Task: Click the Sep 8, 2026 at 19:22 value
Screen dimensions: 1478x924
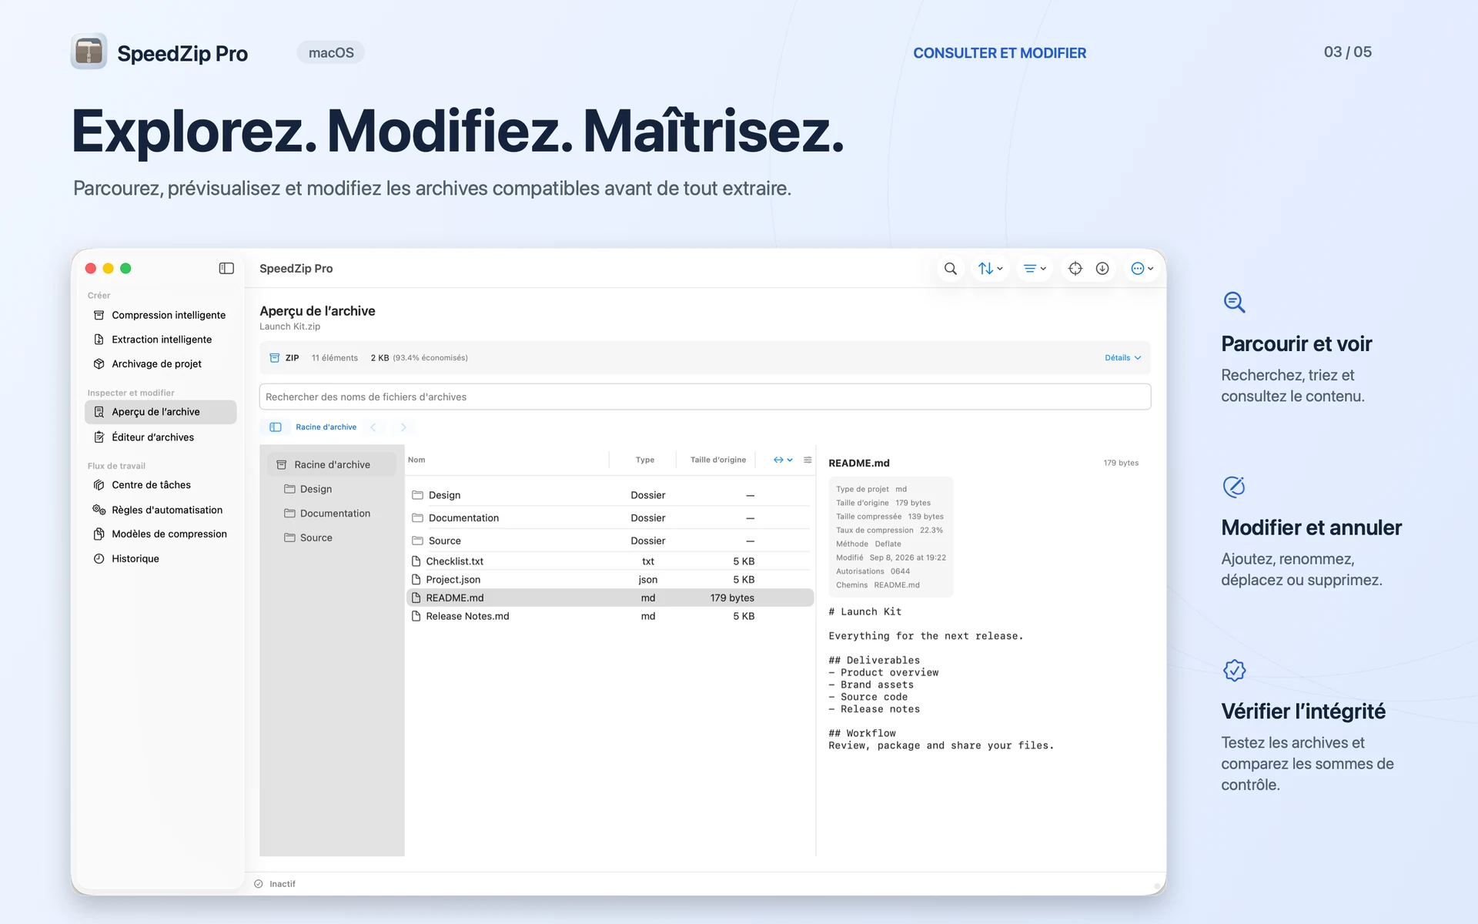Action: point(908,558)
